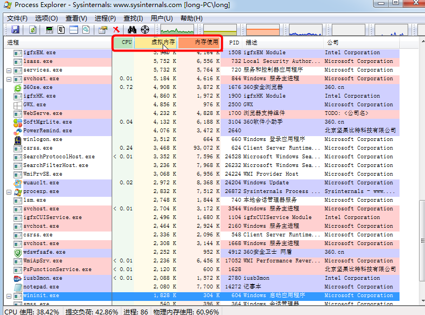Open the 文件(F) menu

click(x=17, y=18)
